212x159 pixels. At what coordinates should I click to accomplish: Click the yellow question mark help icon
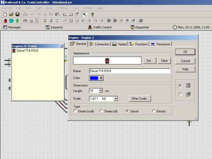(92, 15)
